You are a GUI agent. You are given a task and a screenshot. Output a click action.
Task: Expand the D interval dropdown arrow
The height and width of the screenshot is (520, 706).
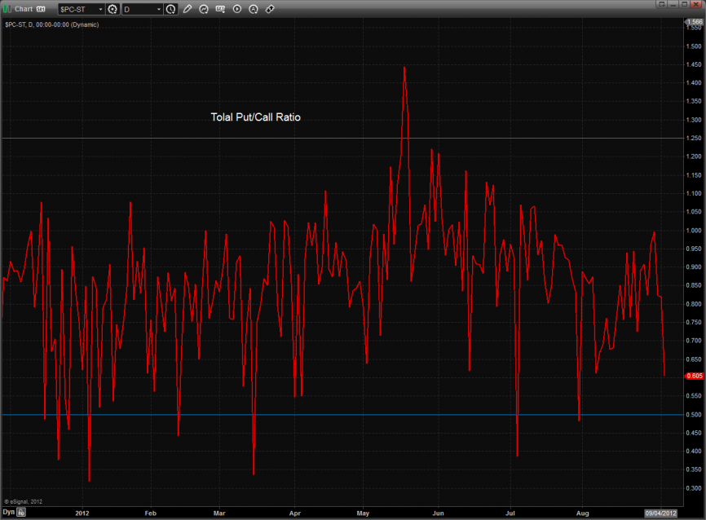tap(158, 9)
